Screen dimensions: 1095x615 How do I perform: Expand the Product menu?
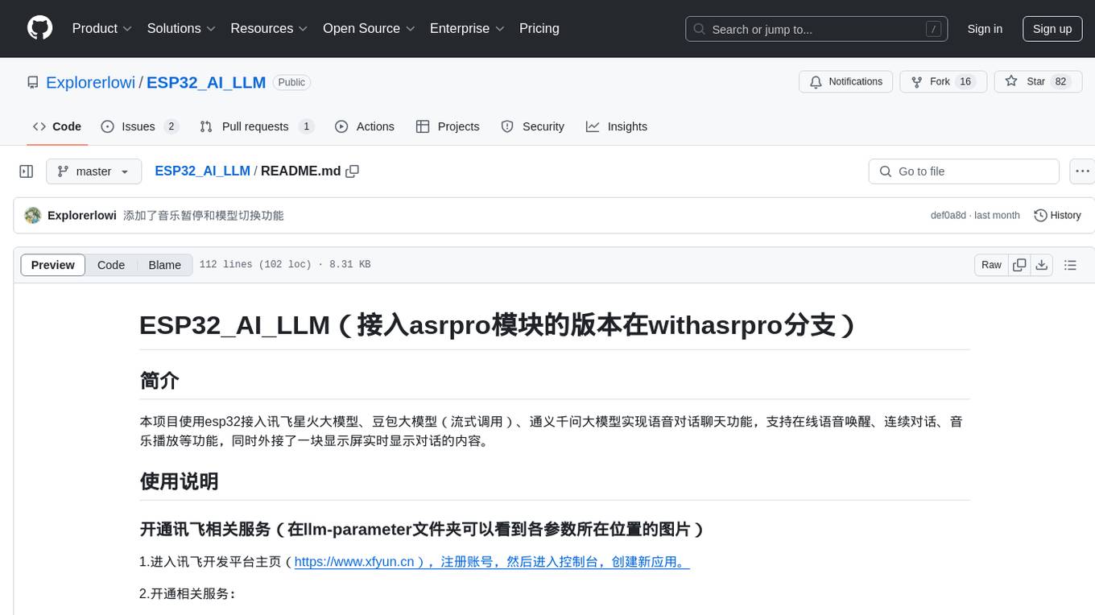point(102,28)
